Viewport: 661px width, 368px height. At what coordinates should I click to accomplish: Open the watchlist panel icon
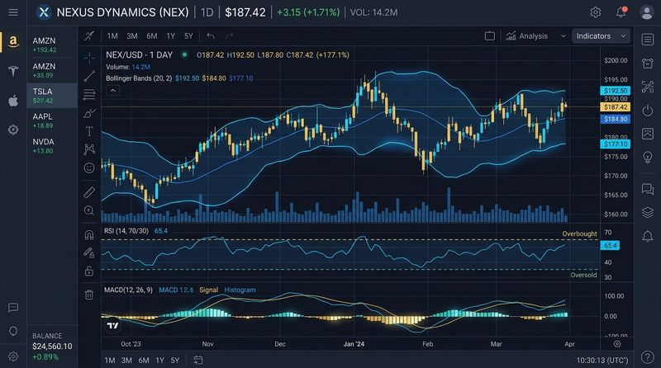(x=648, y=39)
